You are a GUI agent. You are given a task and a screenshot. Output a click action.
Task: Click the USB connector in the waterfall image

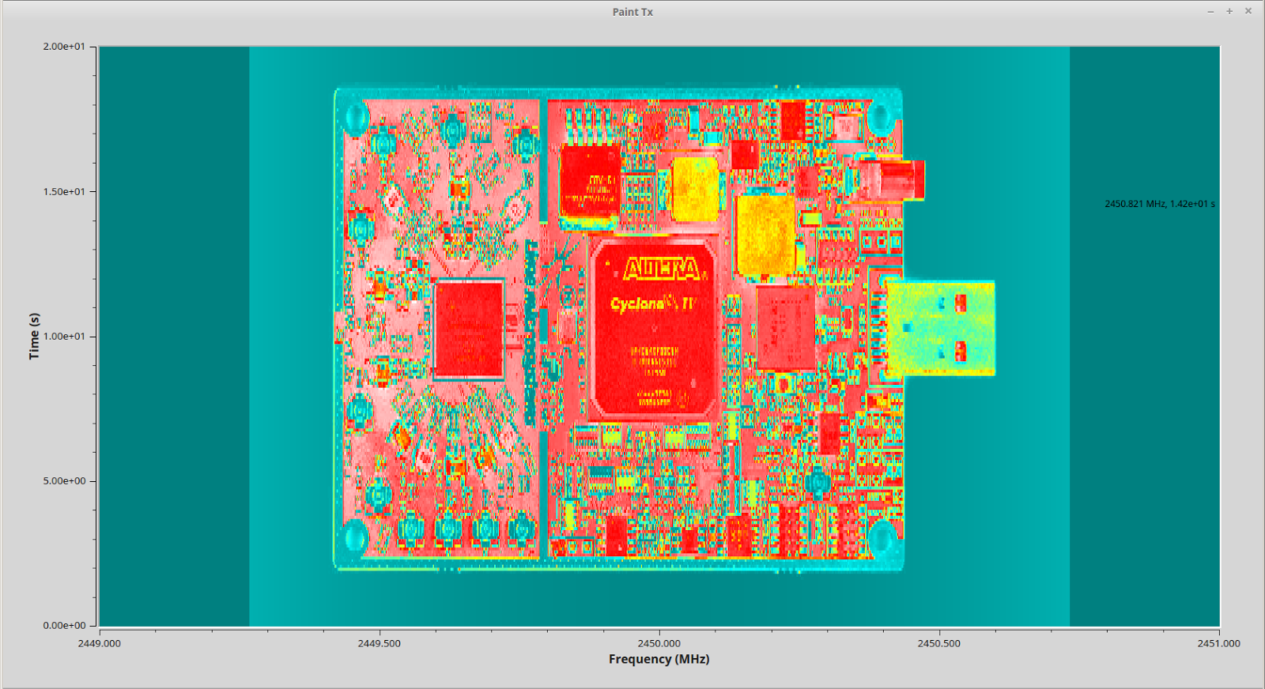(x=940, y=328)
